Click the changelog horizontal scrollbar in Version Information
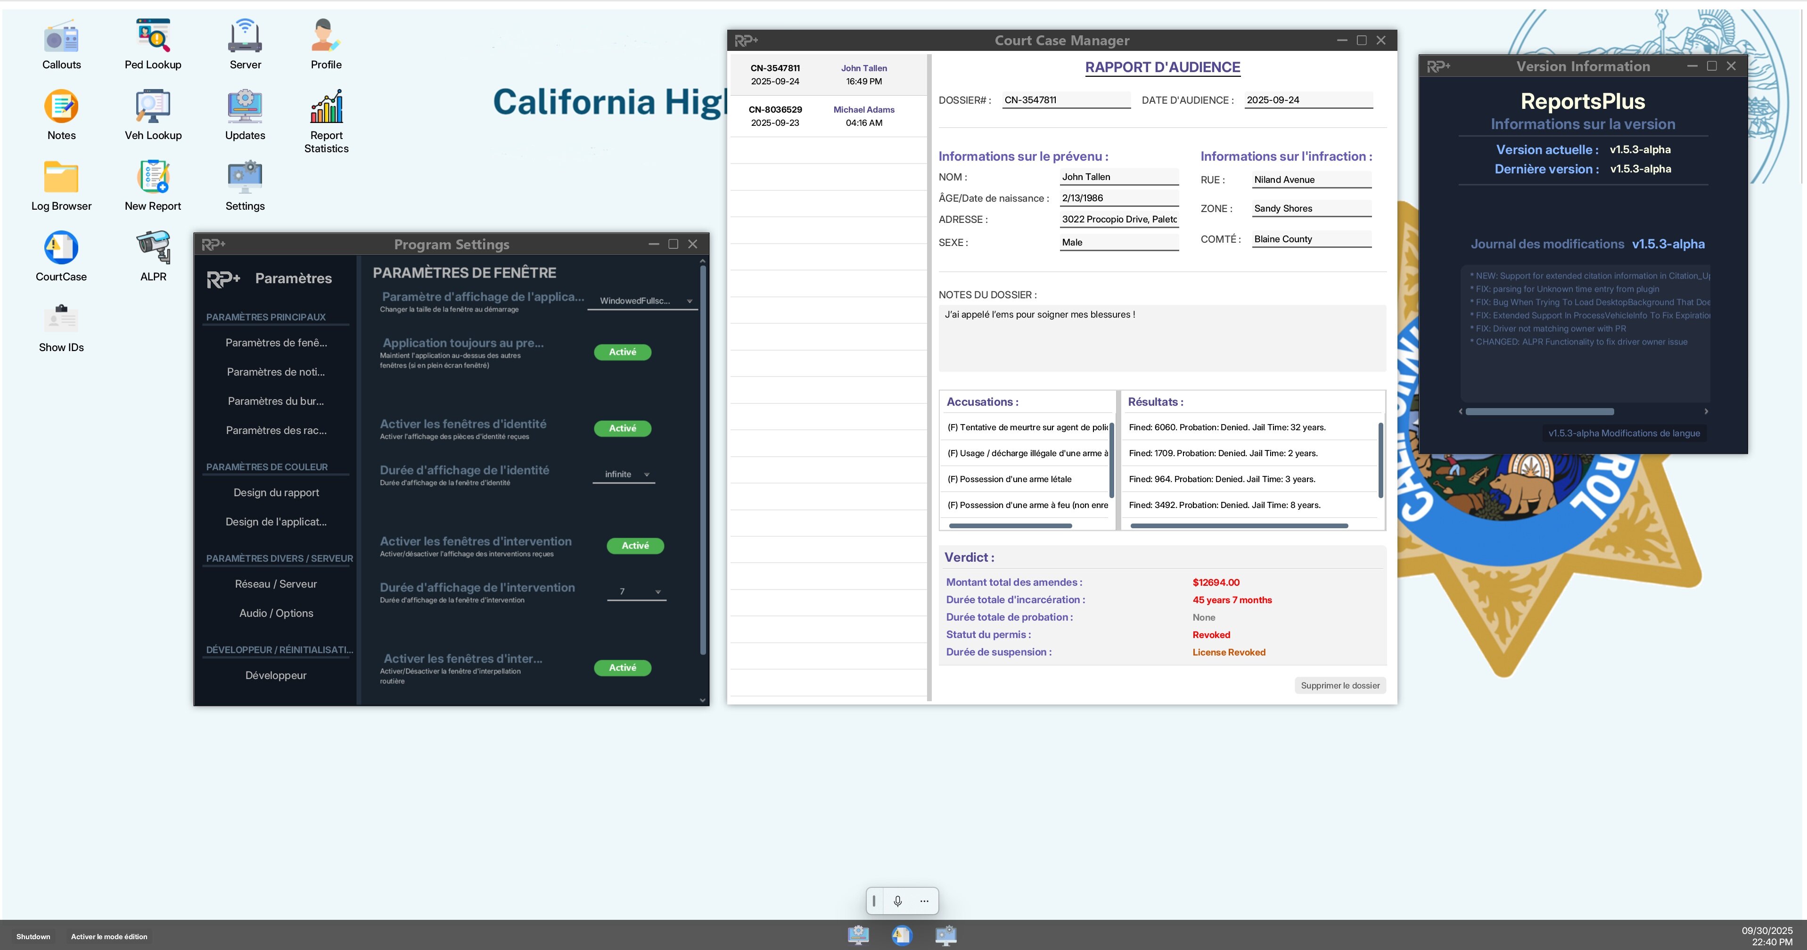 point(1540,411)
